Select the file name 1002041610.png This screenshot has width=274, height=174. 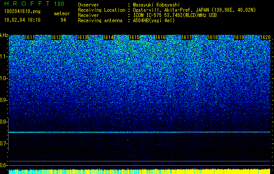coord(23,12)
